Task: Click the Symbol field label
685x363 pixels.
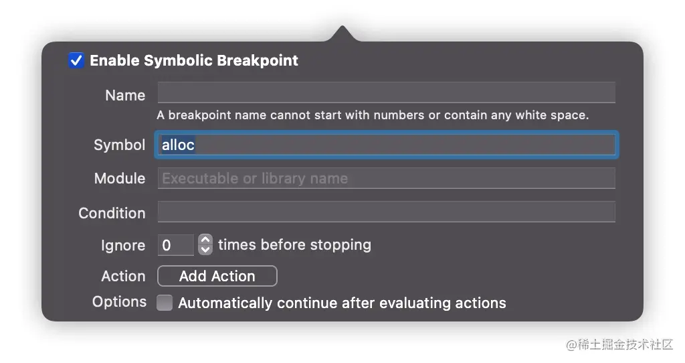Action: (x=119, y=145)
